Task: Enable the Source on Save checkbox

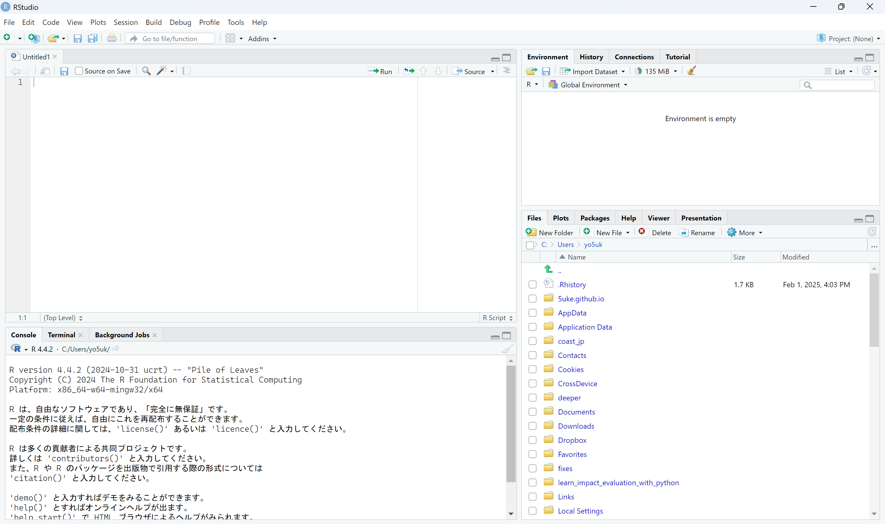Action: pyautogui.click(x=79, y=71)
